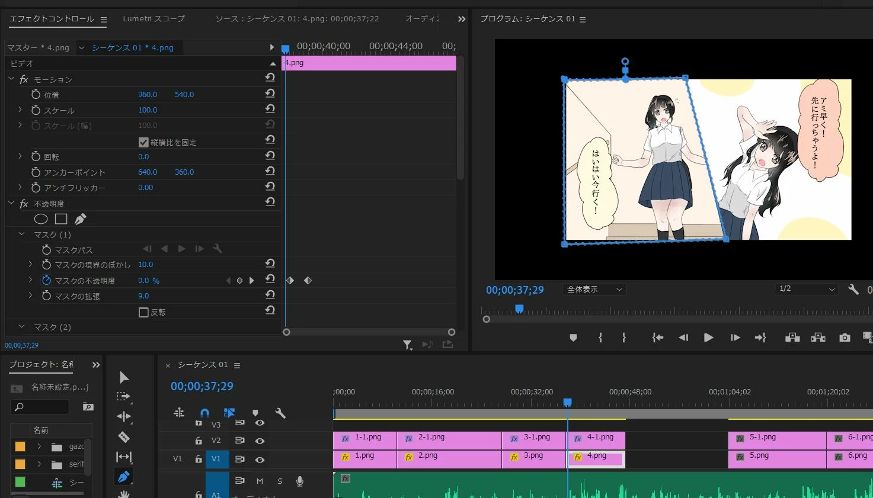Solo audio track A1 with S
The width and height of the screenshot is (873, 498).
point(280,481)
